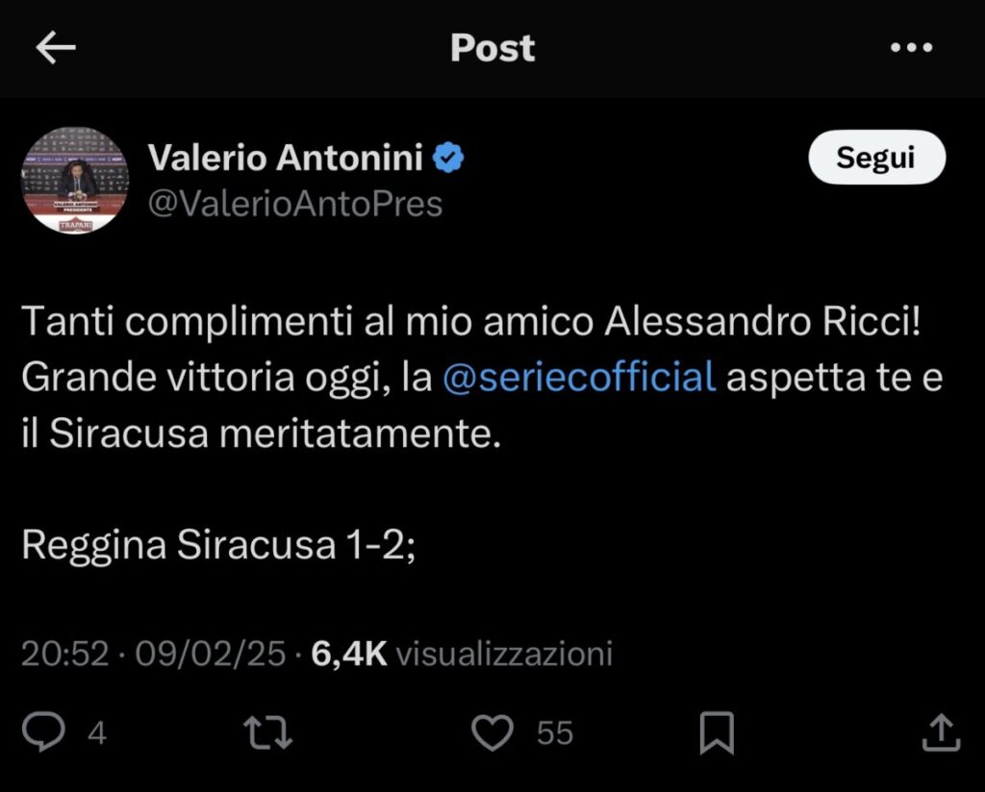Bookmark this post
This screenshot has width=985, height=792.
pyautogui.click(x=717, y=733)
